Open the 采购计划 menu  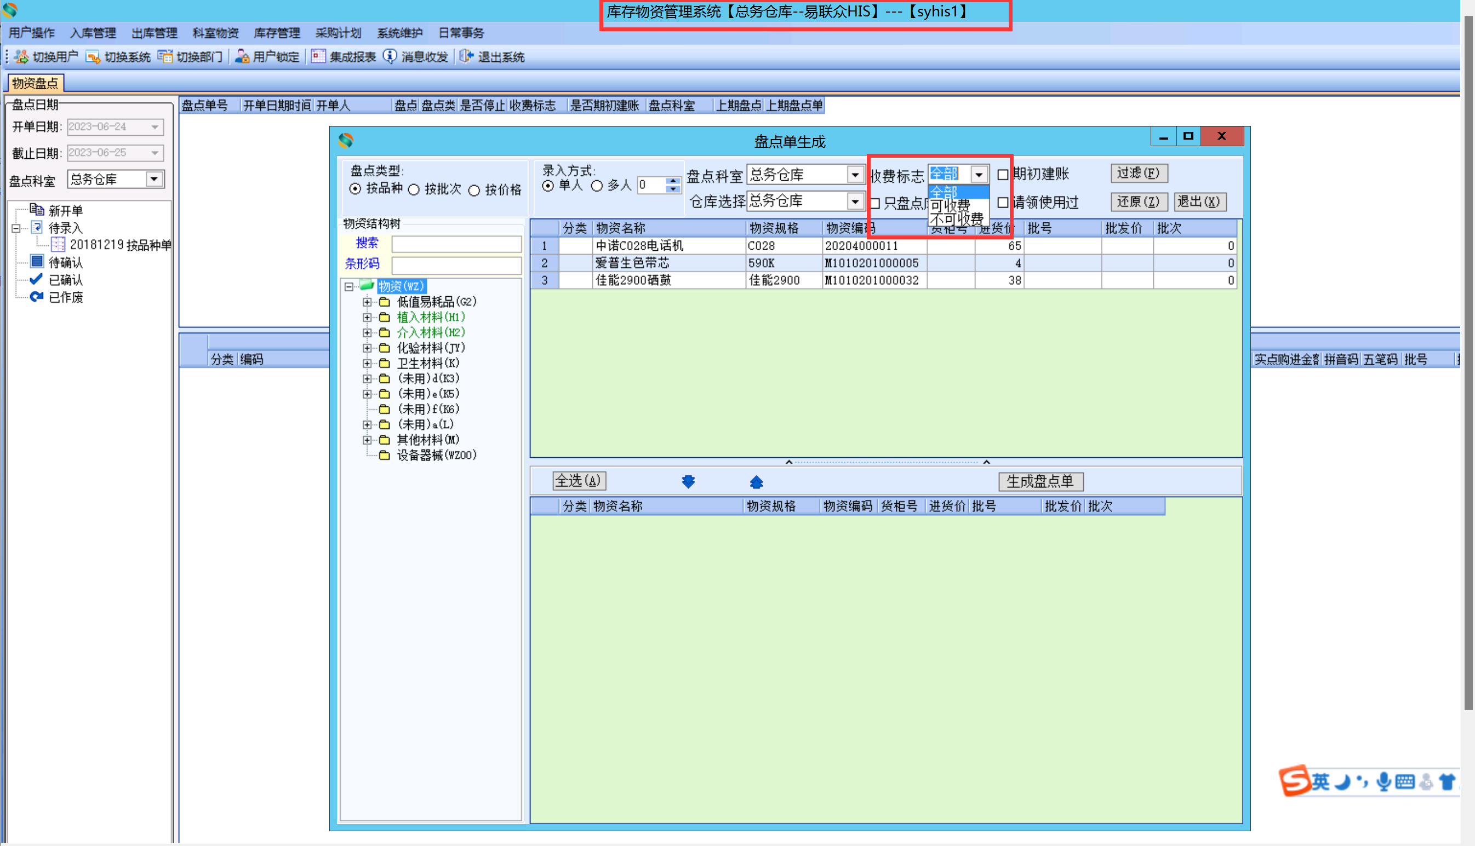pos(338,32)
